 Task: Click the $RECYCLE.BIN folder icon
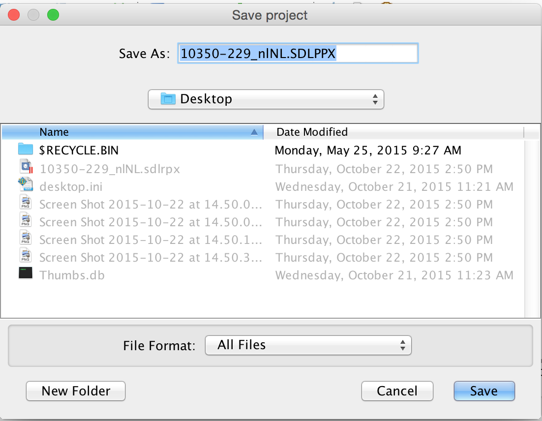click(x=25, y=150)
